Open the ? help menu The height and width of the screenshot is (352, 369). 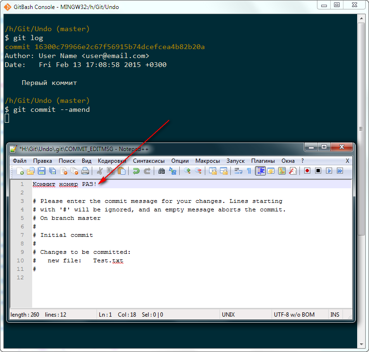(302, 161)
